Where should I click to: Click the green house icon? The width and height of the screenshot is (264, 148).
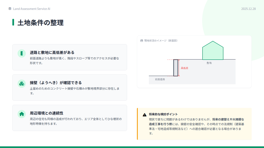(22, 114)
